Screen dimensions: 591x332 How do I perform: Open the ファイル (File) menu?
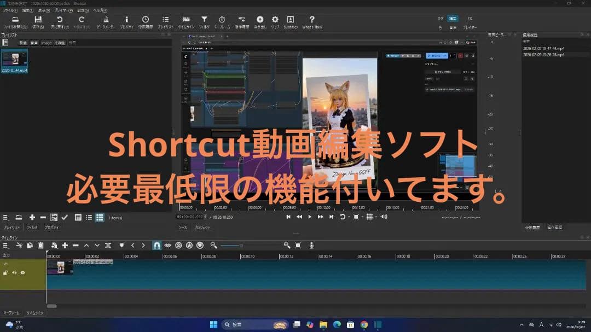click(10, 10)
